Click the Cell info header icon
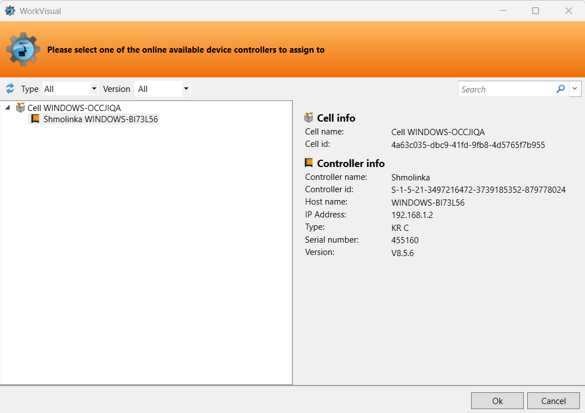 (308, 118)
